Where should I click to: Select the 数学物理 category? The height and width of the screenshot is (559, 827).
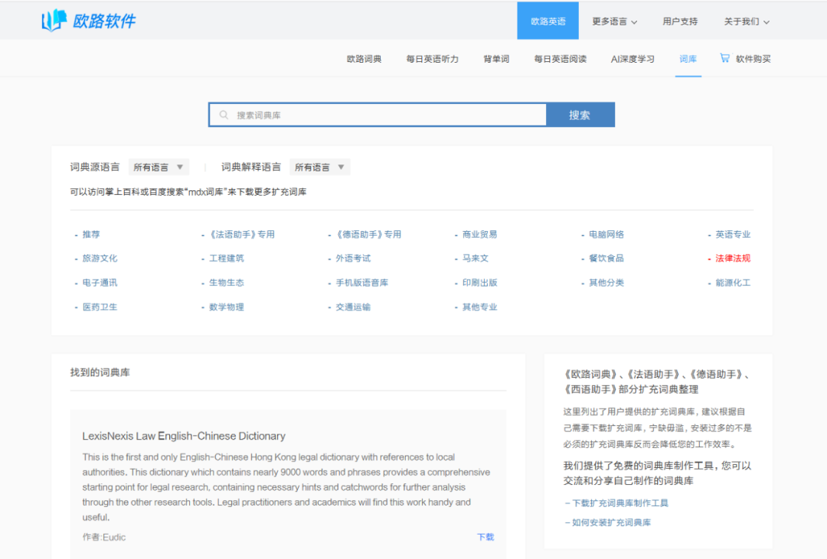click(x=226, y=307)
